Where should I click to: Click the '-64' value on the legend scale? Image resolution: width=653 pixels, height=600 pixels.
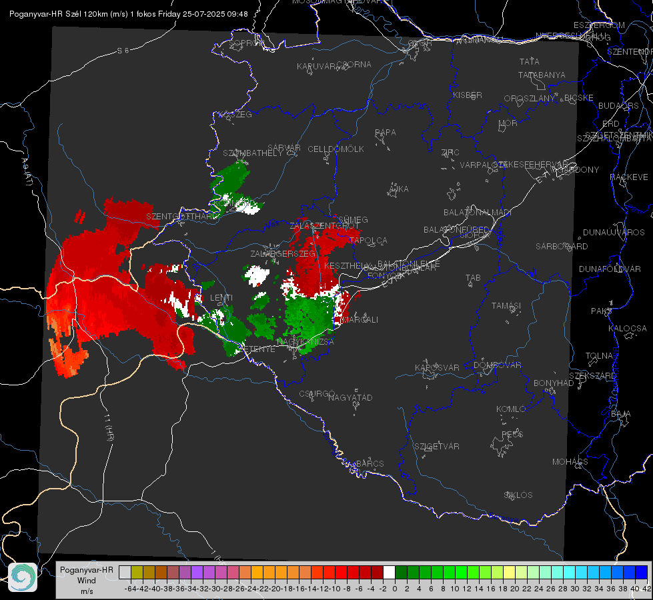pos(130,589)
